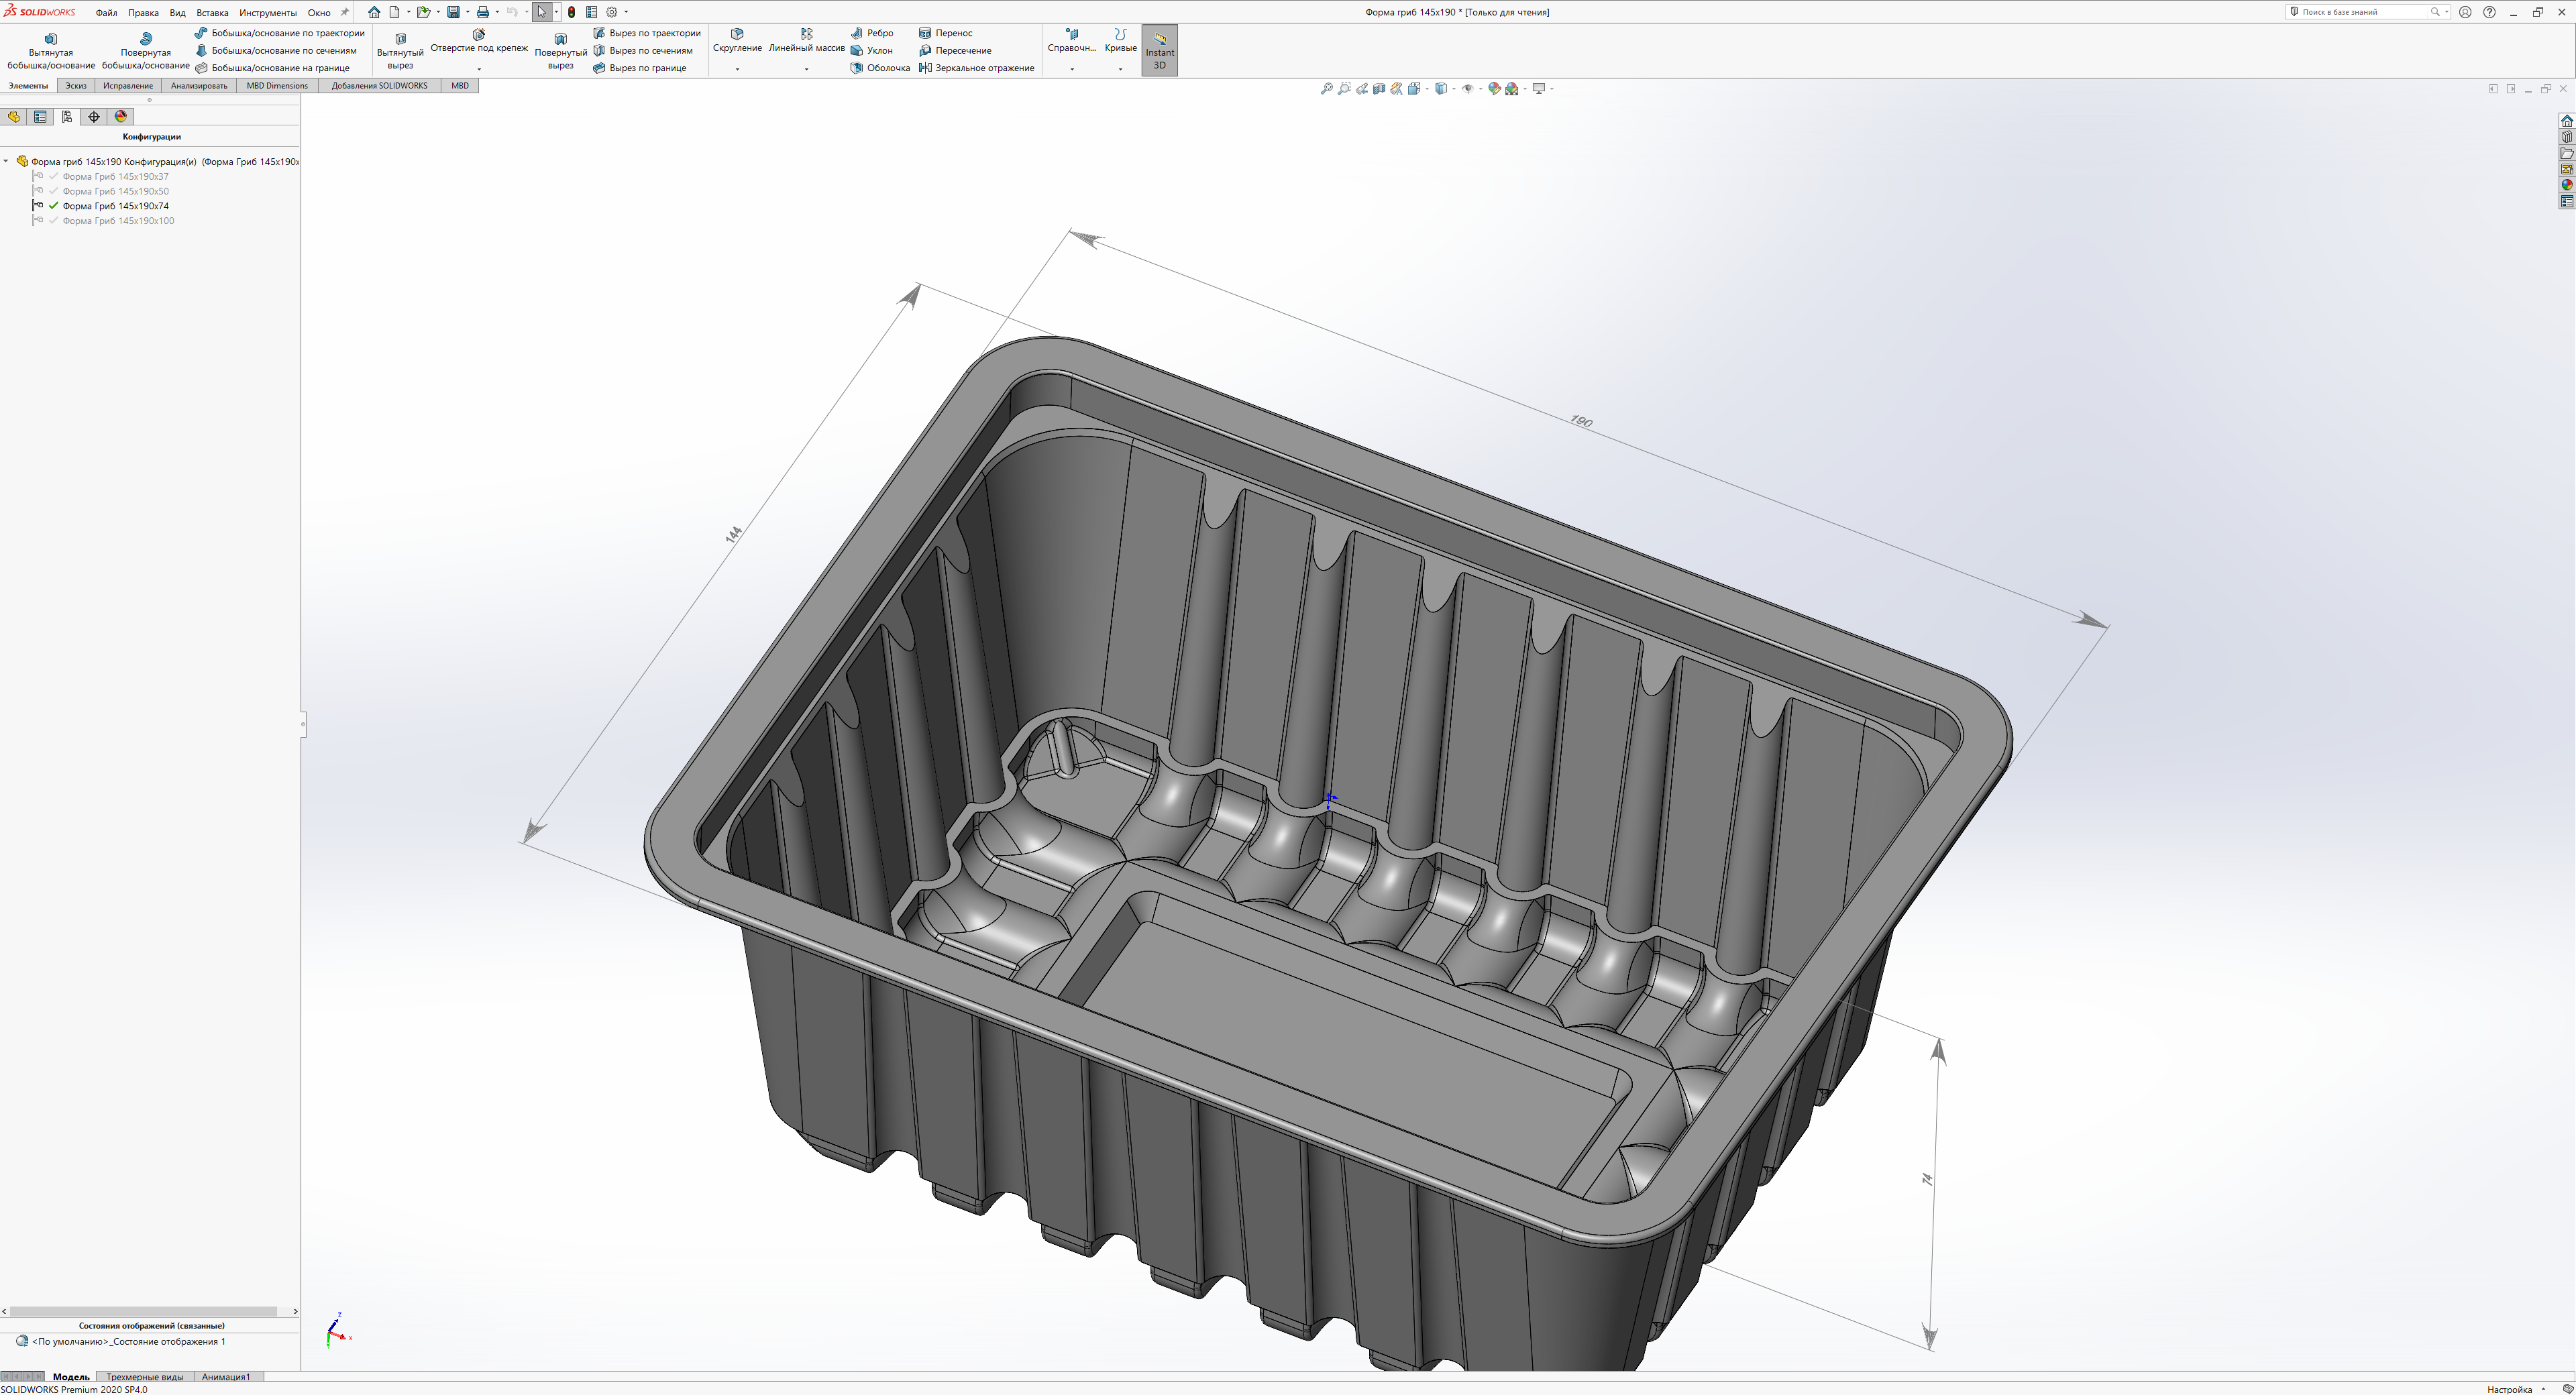The image size is (2576, 1395).
Task: Open Скругление dropdown arrow
Action: (x=737, y=69)
